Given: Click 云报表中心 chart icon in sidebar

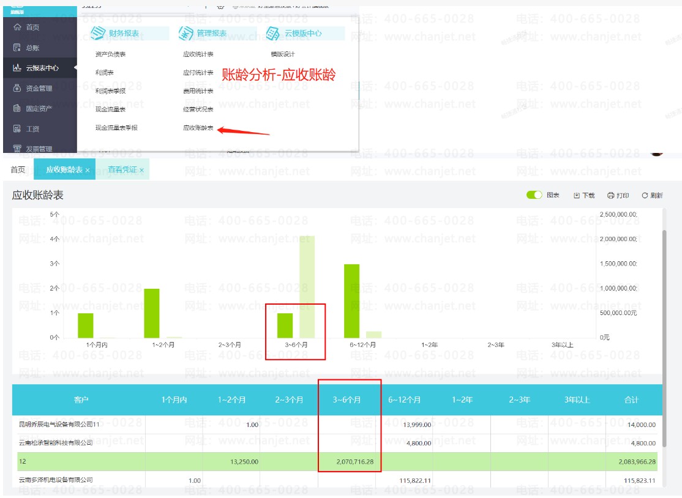Looking at the screenshot, I should pos(17,67).
